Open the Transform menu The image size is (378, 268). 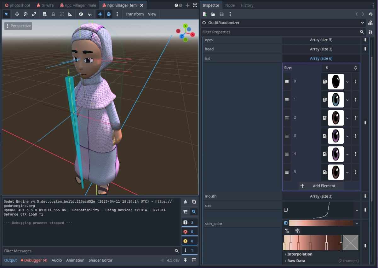point(135,14)
